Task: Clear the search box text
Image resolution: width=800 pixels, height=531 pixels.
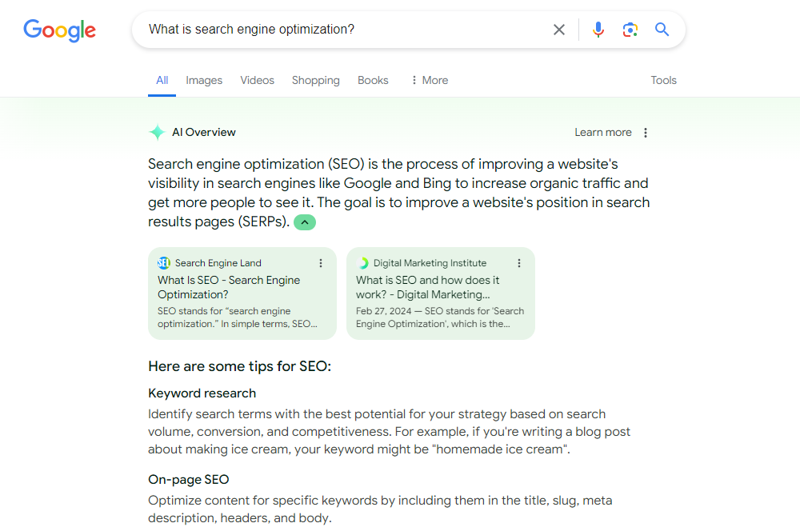Action: (559, 30)
